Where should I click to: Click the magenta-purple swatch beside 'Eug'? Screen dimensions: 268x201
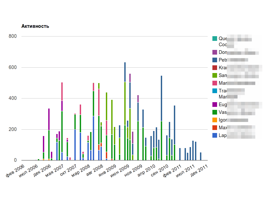point(214,105)
